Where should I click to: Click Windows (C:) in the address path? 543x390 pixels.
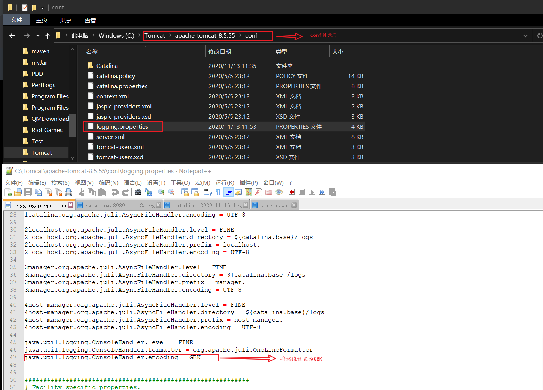tap(116, 36)
